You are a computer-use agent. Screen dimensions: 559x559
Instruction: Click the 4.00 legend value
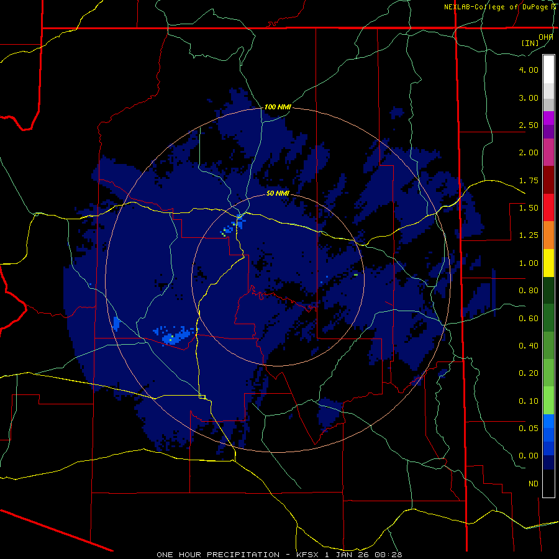tap(529, 70)
